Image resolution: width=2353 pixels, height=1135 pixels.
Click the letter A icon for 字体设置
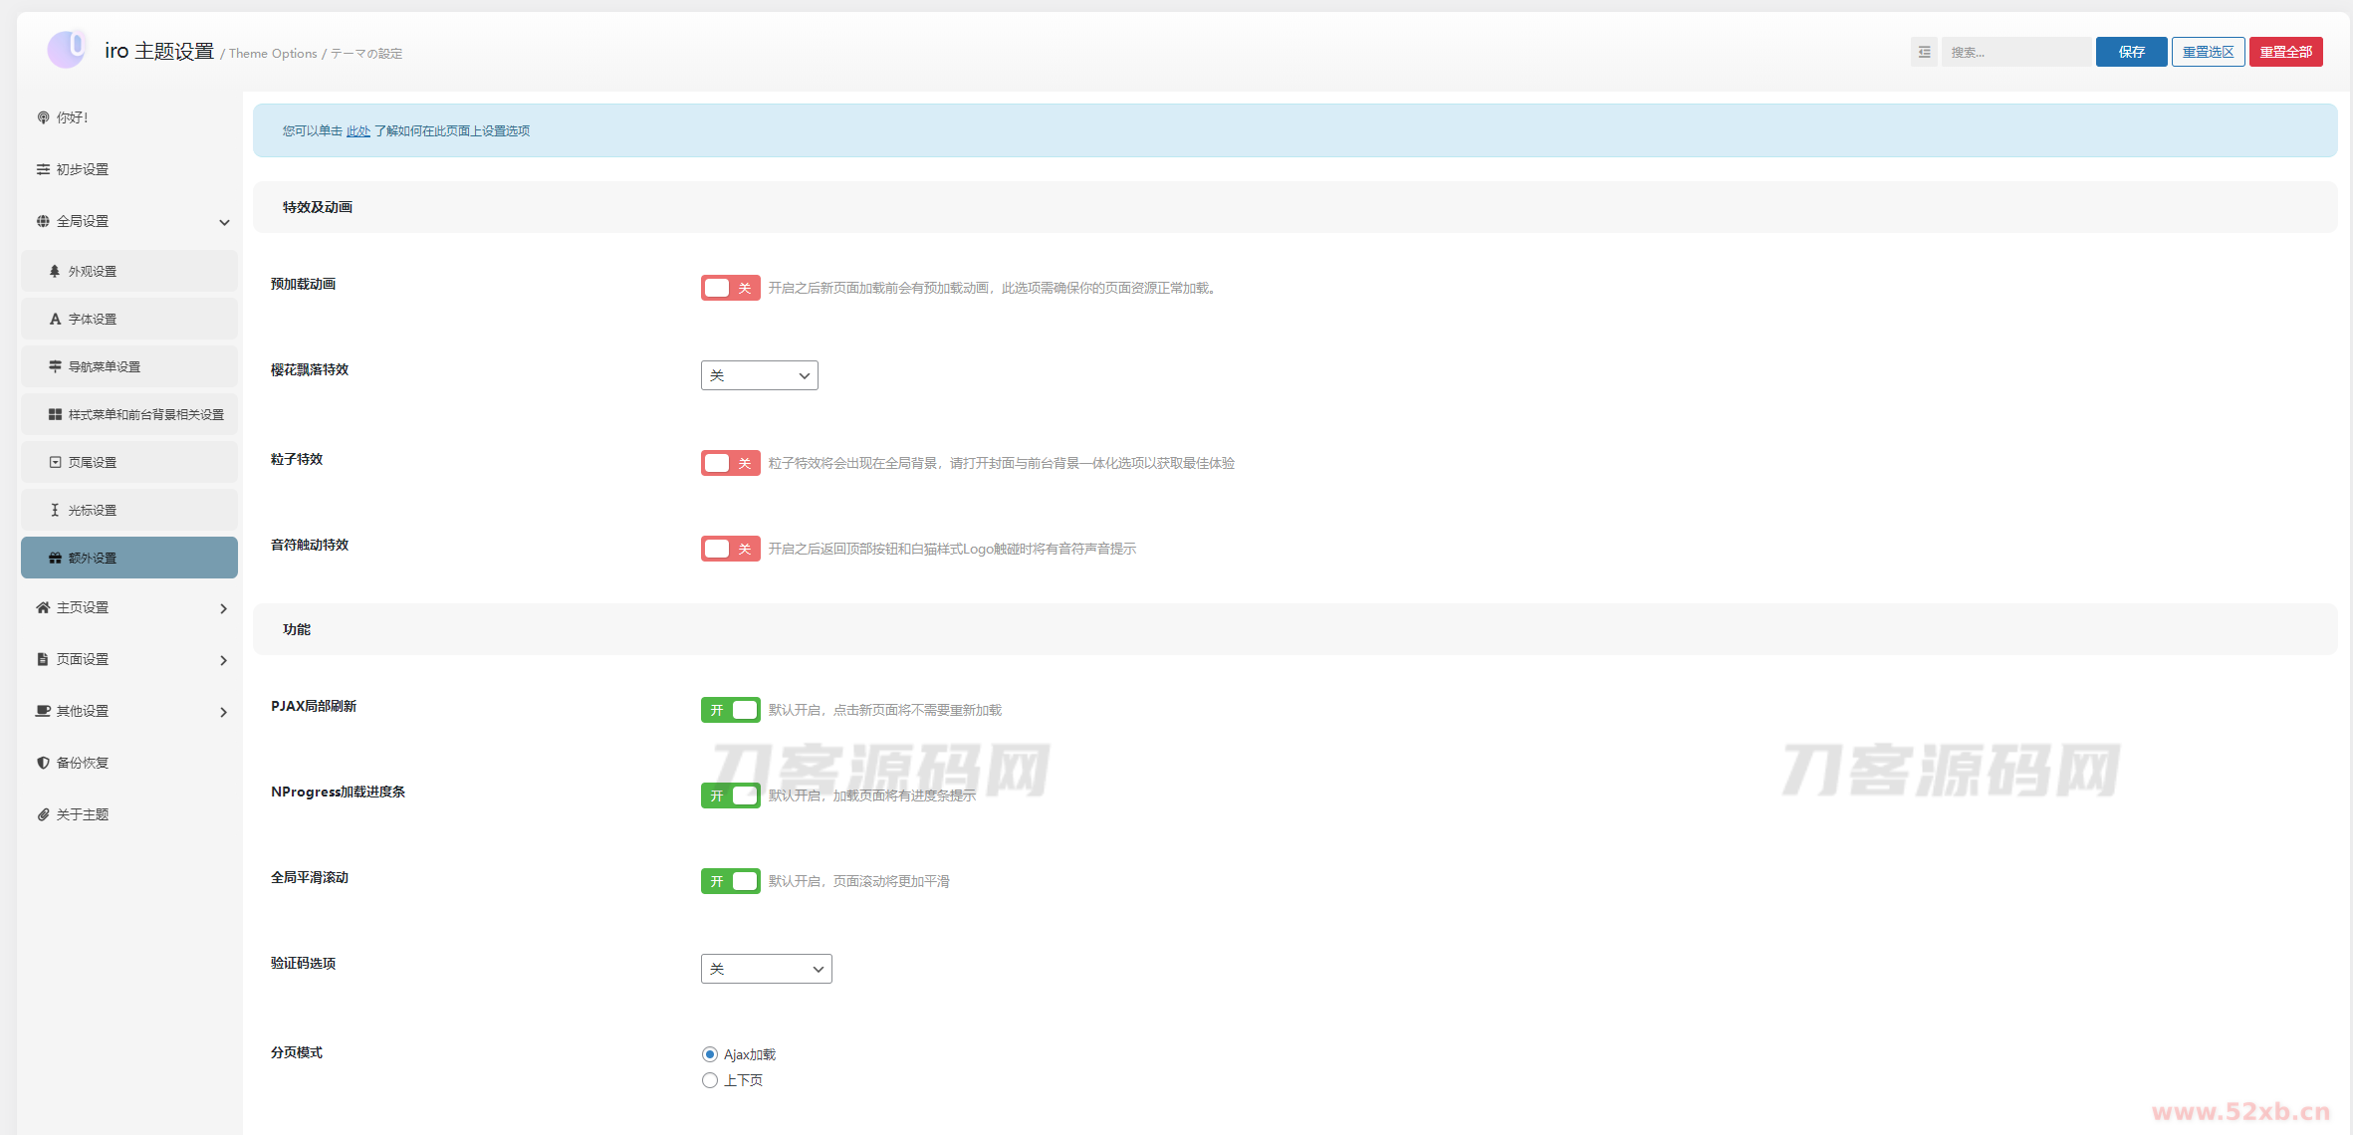click(x=55, y=319)
